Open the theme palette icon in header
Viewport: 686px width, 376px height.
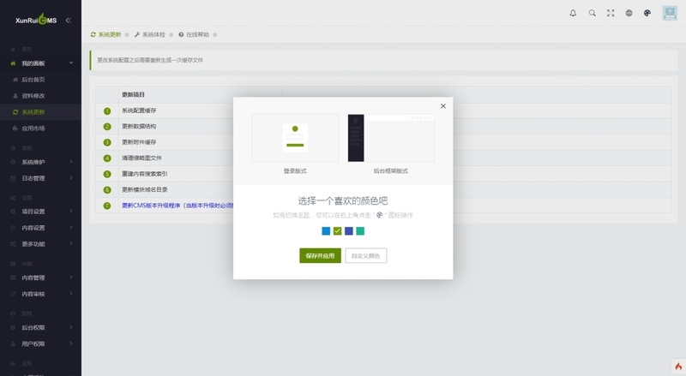coord(647,13)
